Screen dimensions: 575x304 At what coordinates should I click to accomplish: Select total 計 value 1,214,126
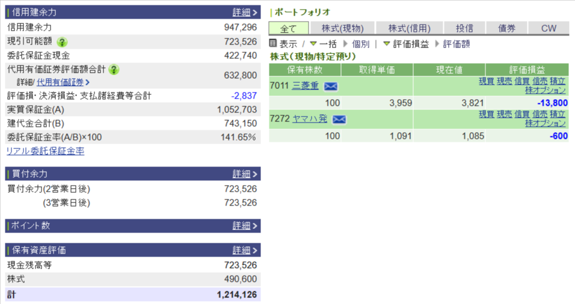point(237,294)
